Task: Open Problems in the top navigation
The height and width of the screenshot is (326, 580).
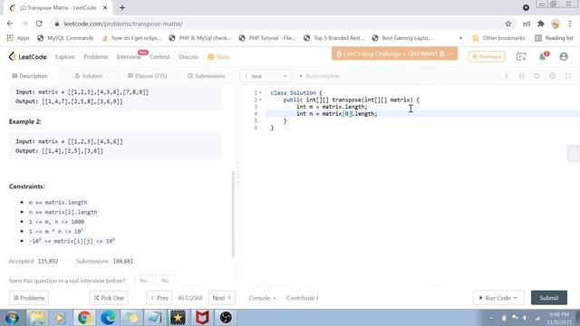Action: [x=95, y=56]
